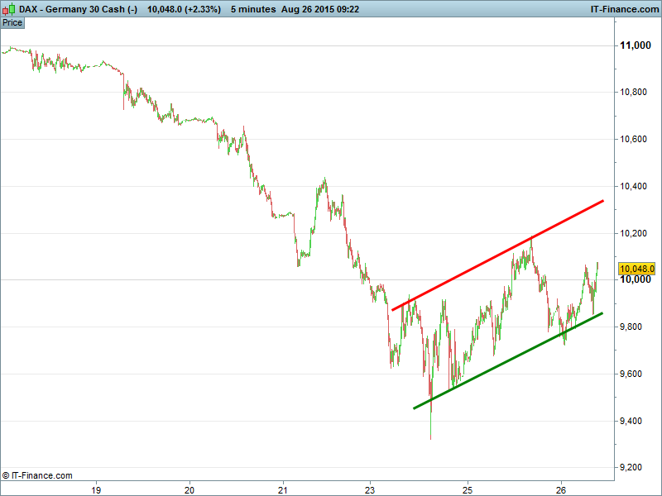Select the Price panel tab
662x496 pixels.
pos(12,22)
